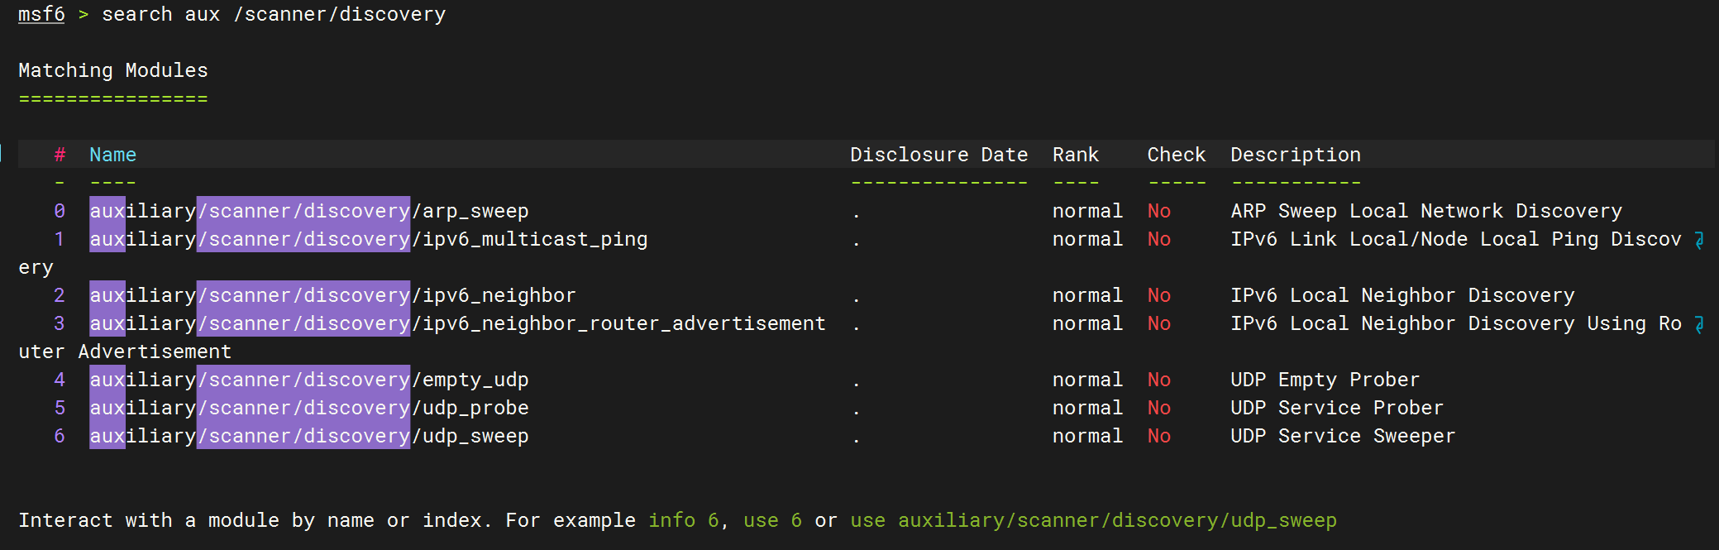Image resolution: width=1719 pixels, height=550 pixels.
Task: Click the ipv6_multicast_ping module name
Action: pos(369,239)
